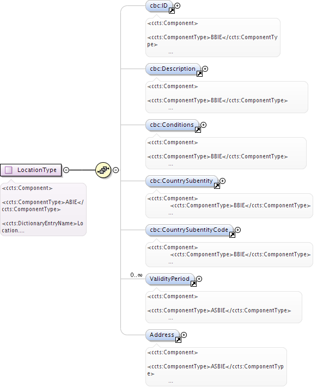Collapse the LocationType node minus button
This screenshot has width=317, height=388.
pos(66,170)
